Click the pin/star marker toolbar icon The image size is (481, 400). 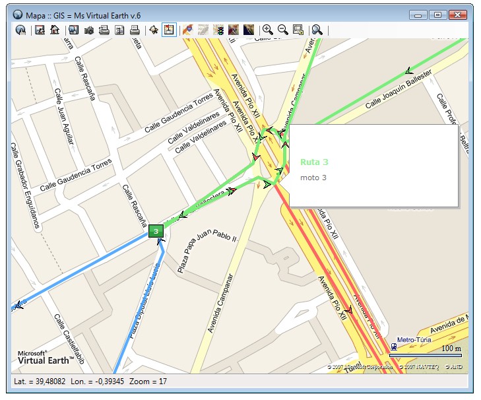(x=154, y=30)
